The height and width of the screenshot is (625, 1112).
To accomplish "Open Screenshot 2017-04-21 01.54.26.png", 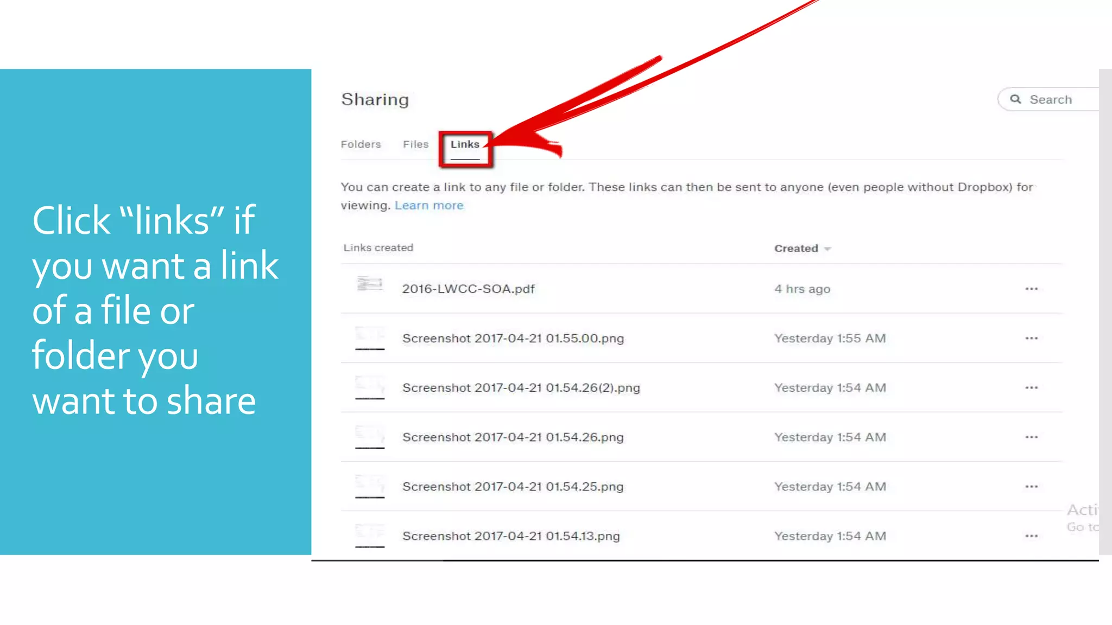I will click(513, 437).
